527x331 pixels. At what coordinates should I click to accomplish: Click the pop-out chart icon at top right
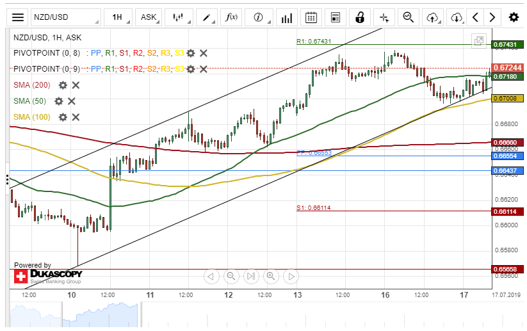coord(478,41)
